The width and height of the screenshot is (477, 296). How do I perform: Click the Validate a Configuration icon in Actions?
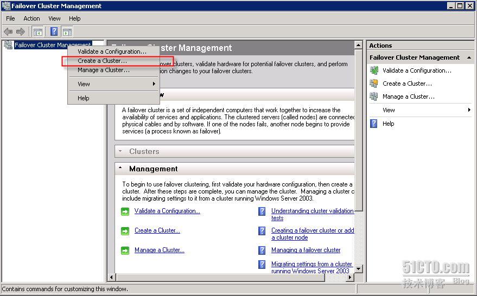coord(374,70)
